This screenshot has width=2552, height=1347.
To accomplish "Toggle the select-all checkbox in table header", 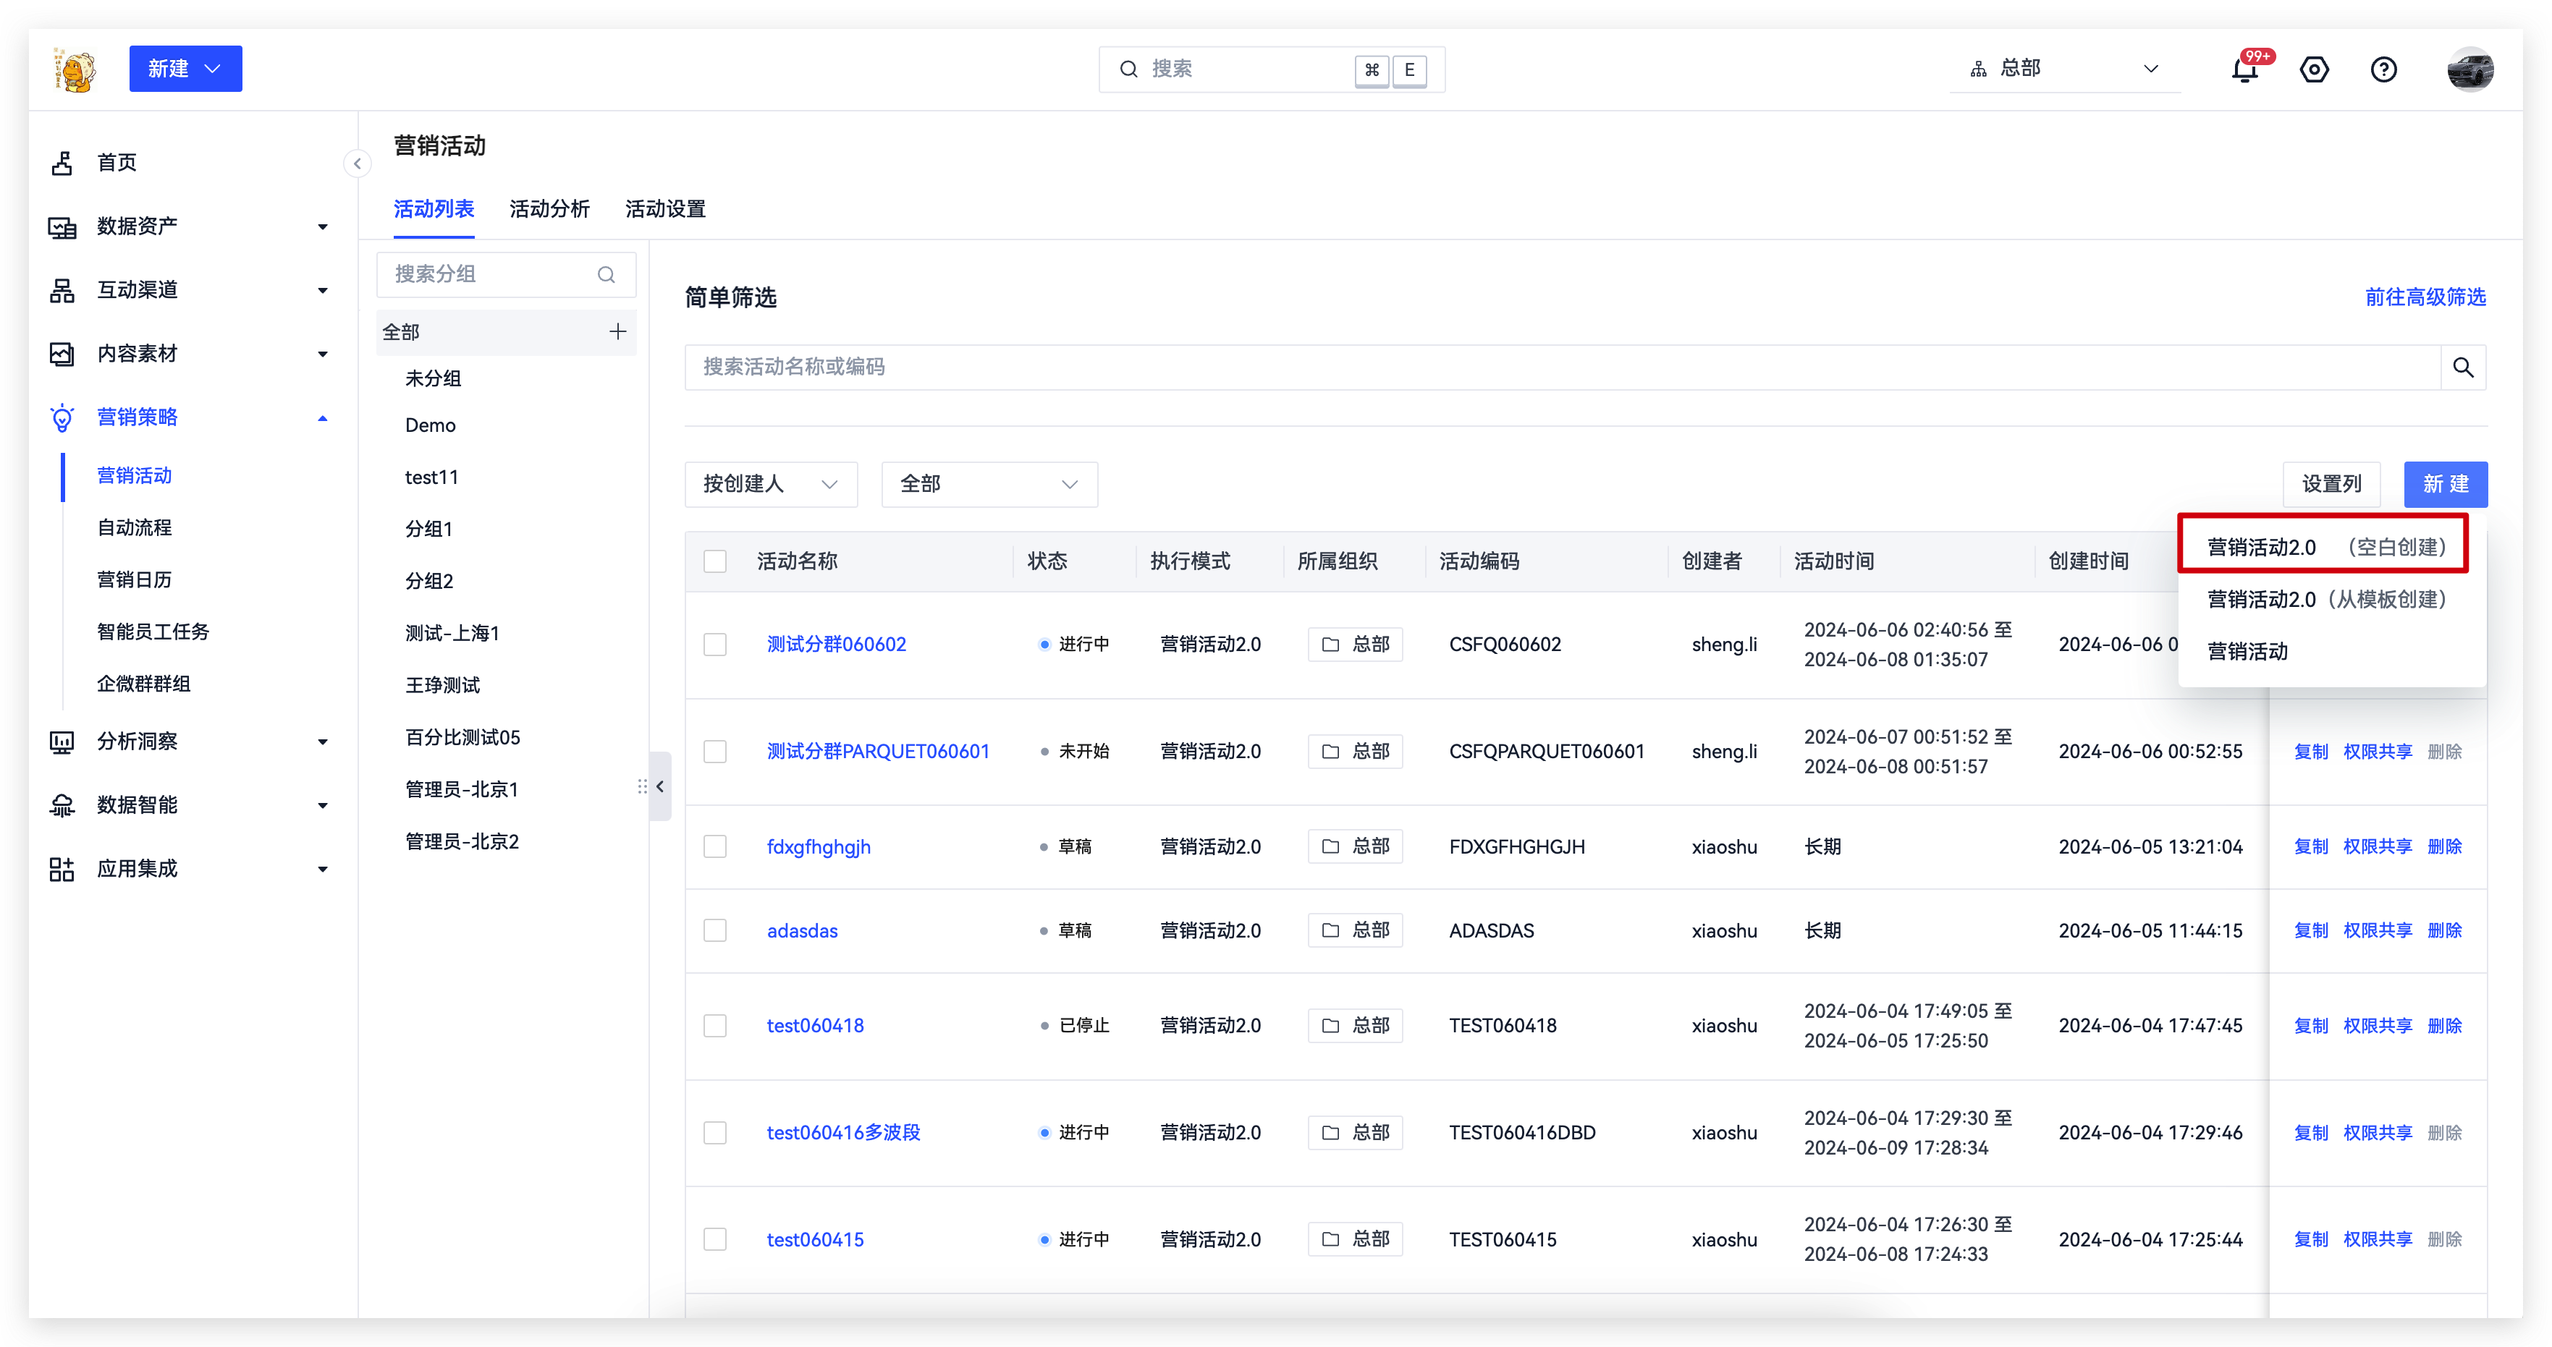I will pos(715,561).
